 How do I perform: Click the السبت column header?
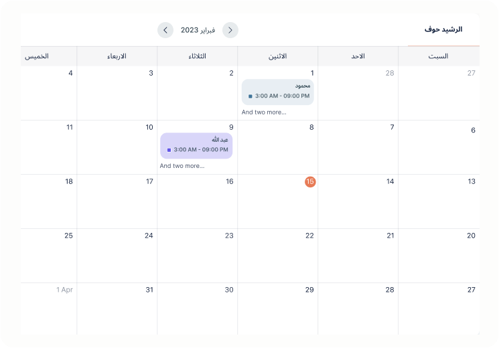(x=439, y=56)
